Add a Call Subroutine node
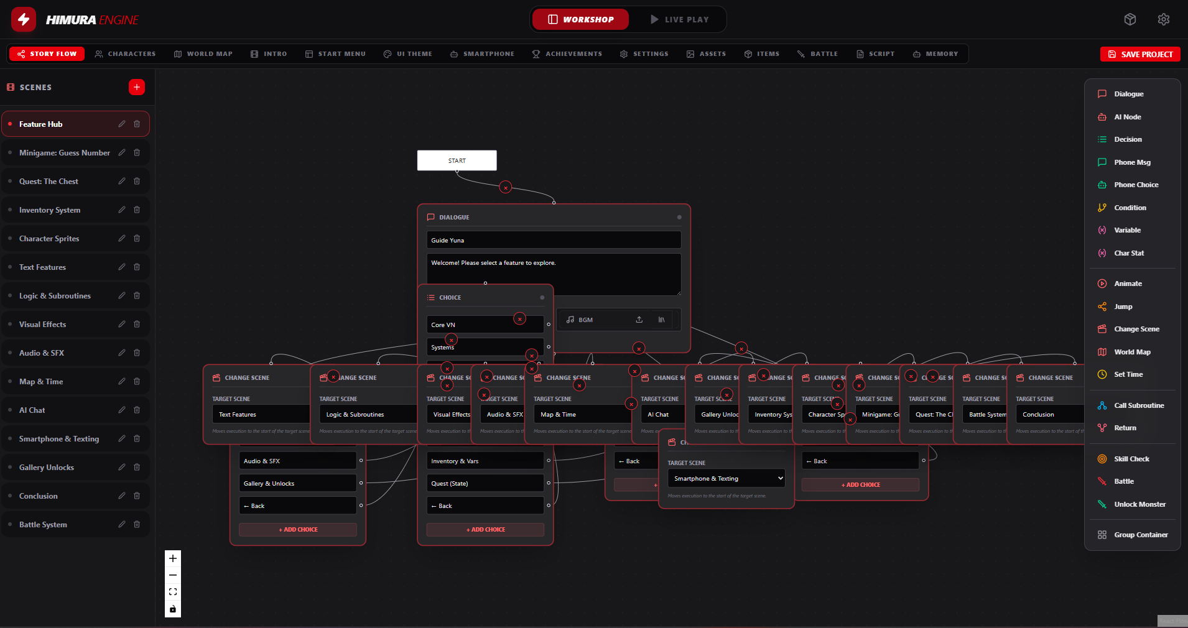The image size is (1188, 628). pos(1132,405)
